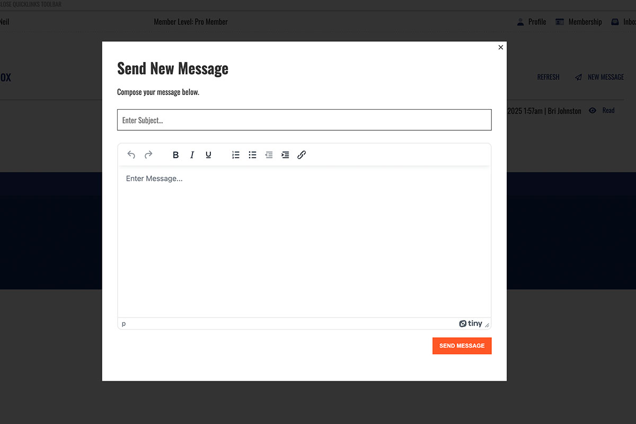Toggle underline formatting
The height and width of the screenshot is (424, 636).
[208, 155]
